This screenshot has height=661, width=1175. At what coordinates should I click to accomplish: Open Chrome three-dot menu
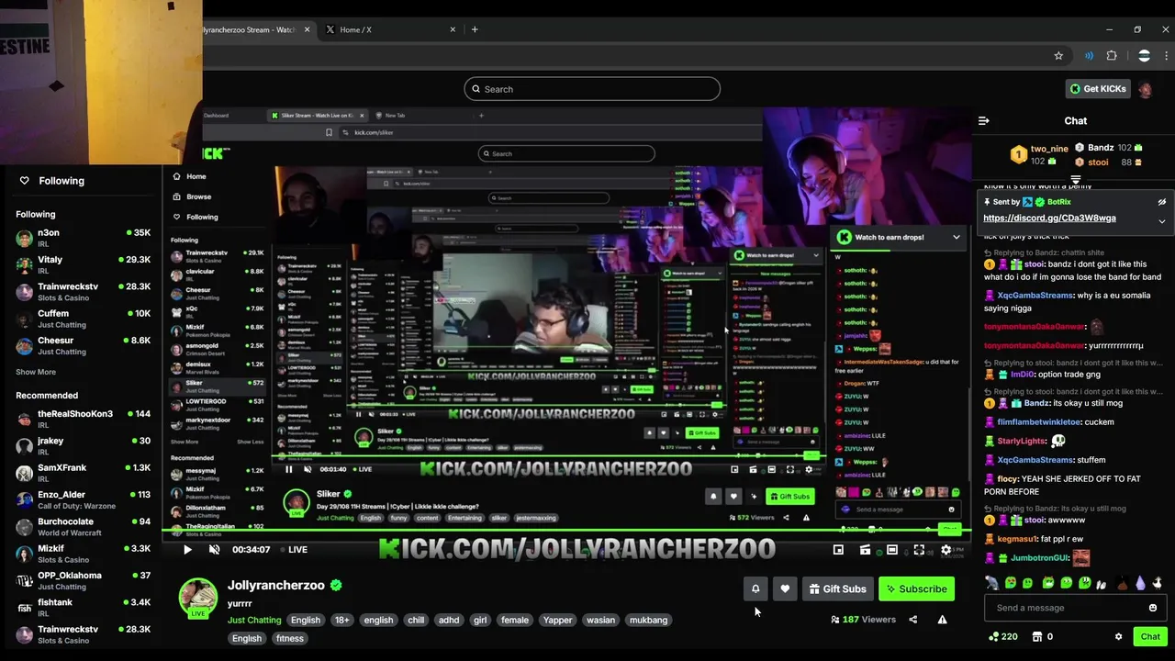click(x=1166, y=56)
